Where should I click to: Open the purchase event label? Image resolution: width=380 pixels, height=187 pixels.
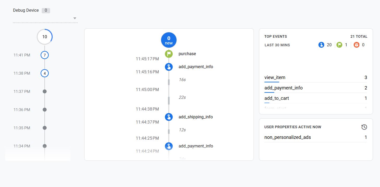point(187,54)
